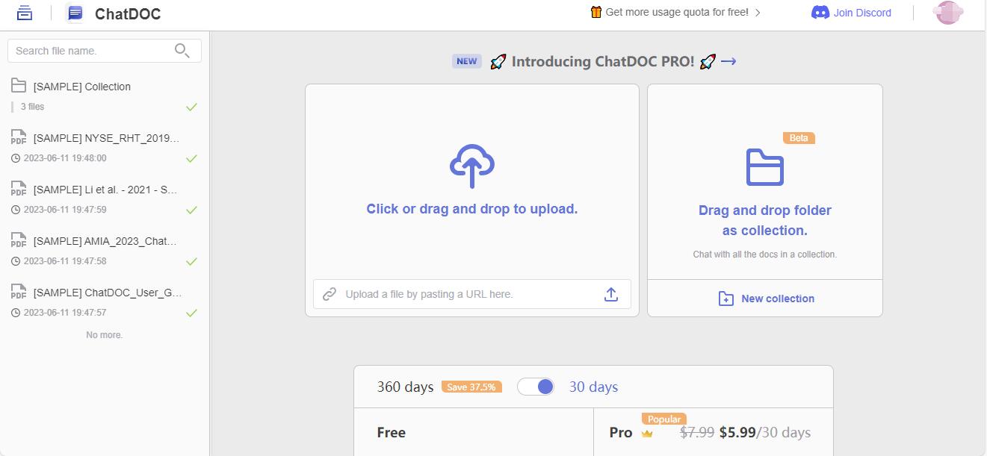Image resolution: width=987 pixels, height=456 pixels.
Task: Click green checkmark of NYSE_RHT_2019 file
Action: pyautogui.click(x=192, y=158)
